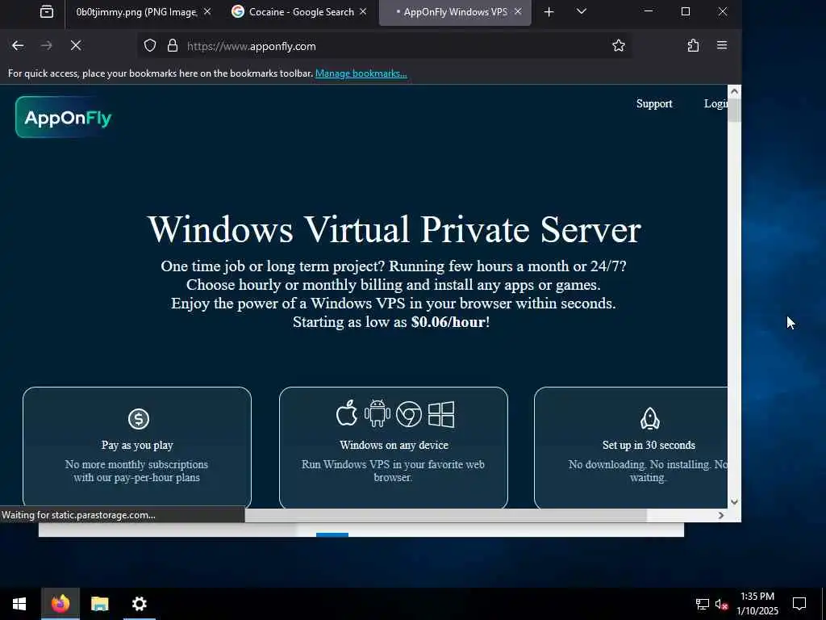Open the muted volume tray icon

(x=721, y=604)
